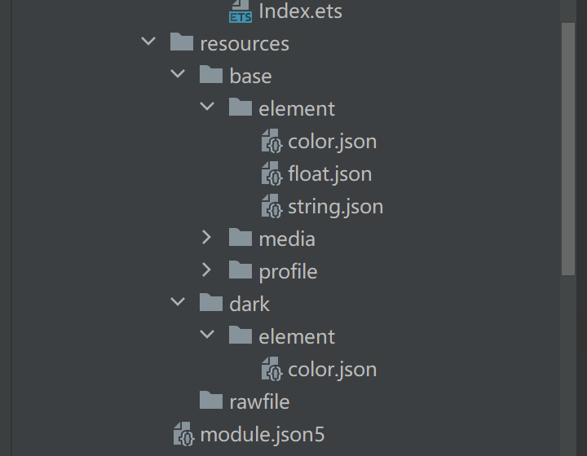The height and width of the screenshot is (456, 587).
Task: Click the dark folder icon
Action: [211, 304]
